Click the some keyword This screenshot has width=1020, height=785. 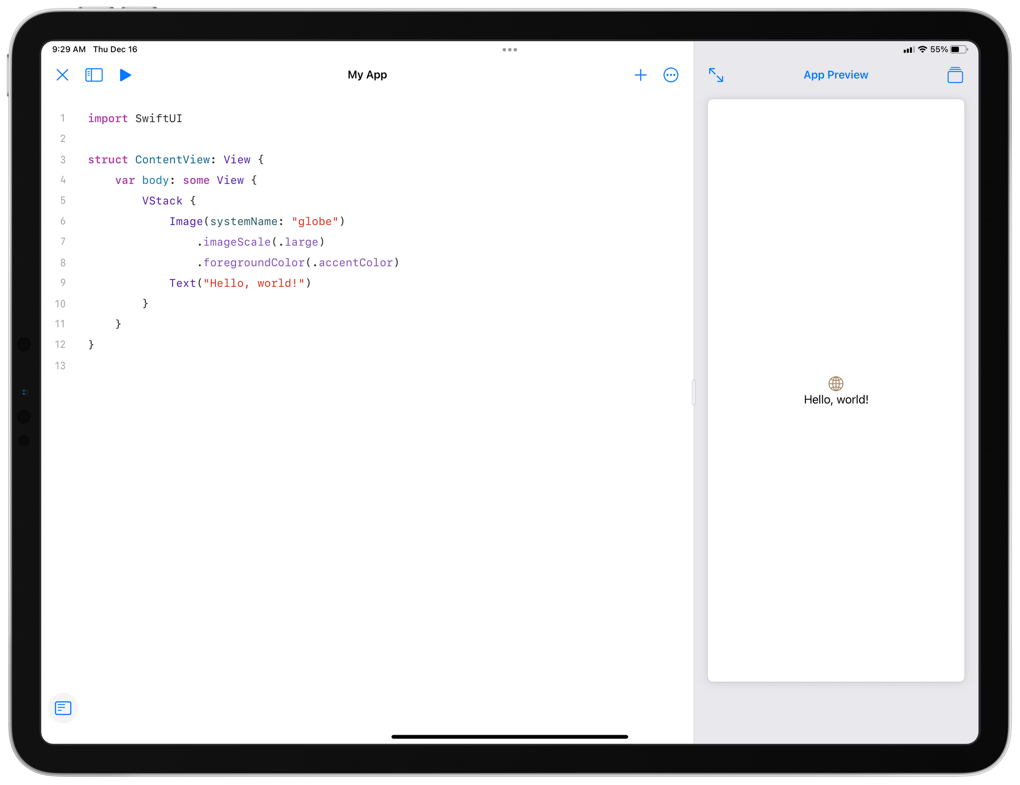coord(196,180)
